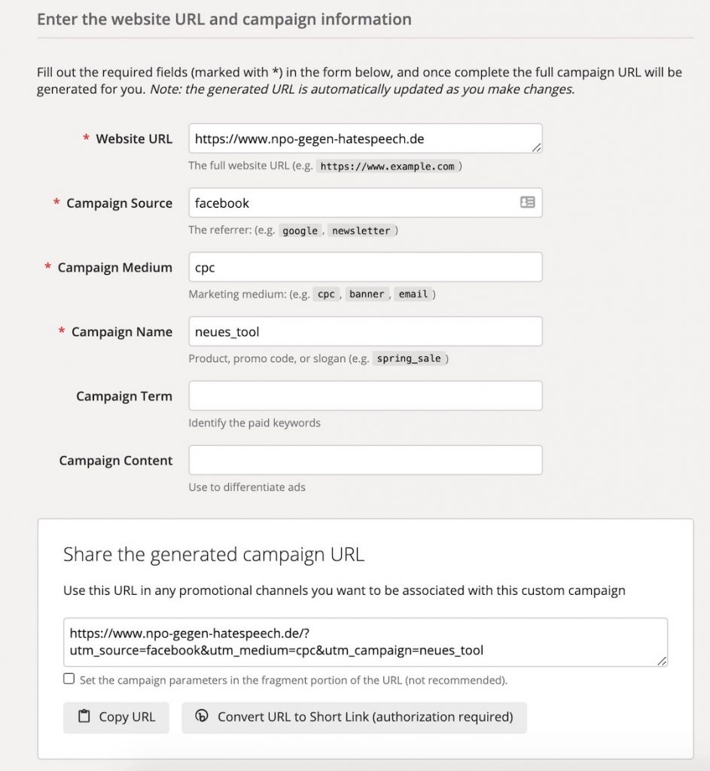Focus the empty Campaign Term field

pyautogui.click(x=365, y=396)
